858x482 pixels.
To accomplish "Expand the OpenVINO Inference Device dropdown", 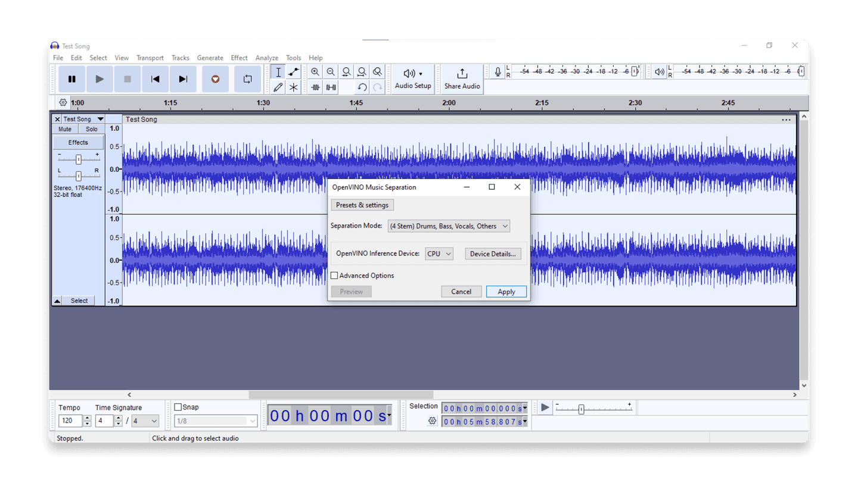I will coord(439,253).
